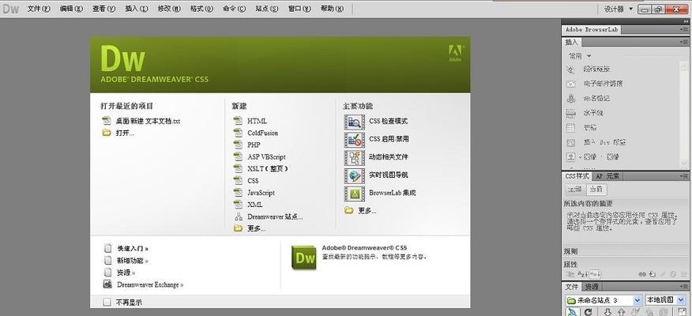The height and width of the screenshot is (316, 692).
Task: Open the 站点(S) menu
Action: click(266, 9)
